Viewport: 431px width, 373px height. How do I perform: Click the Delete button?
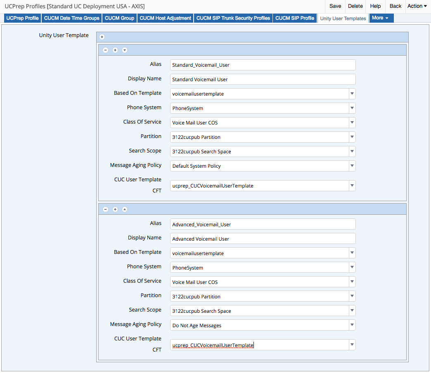pyautogui.click(x=355, y=6)
